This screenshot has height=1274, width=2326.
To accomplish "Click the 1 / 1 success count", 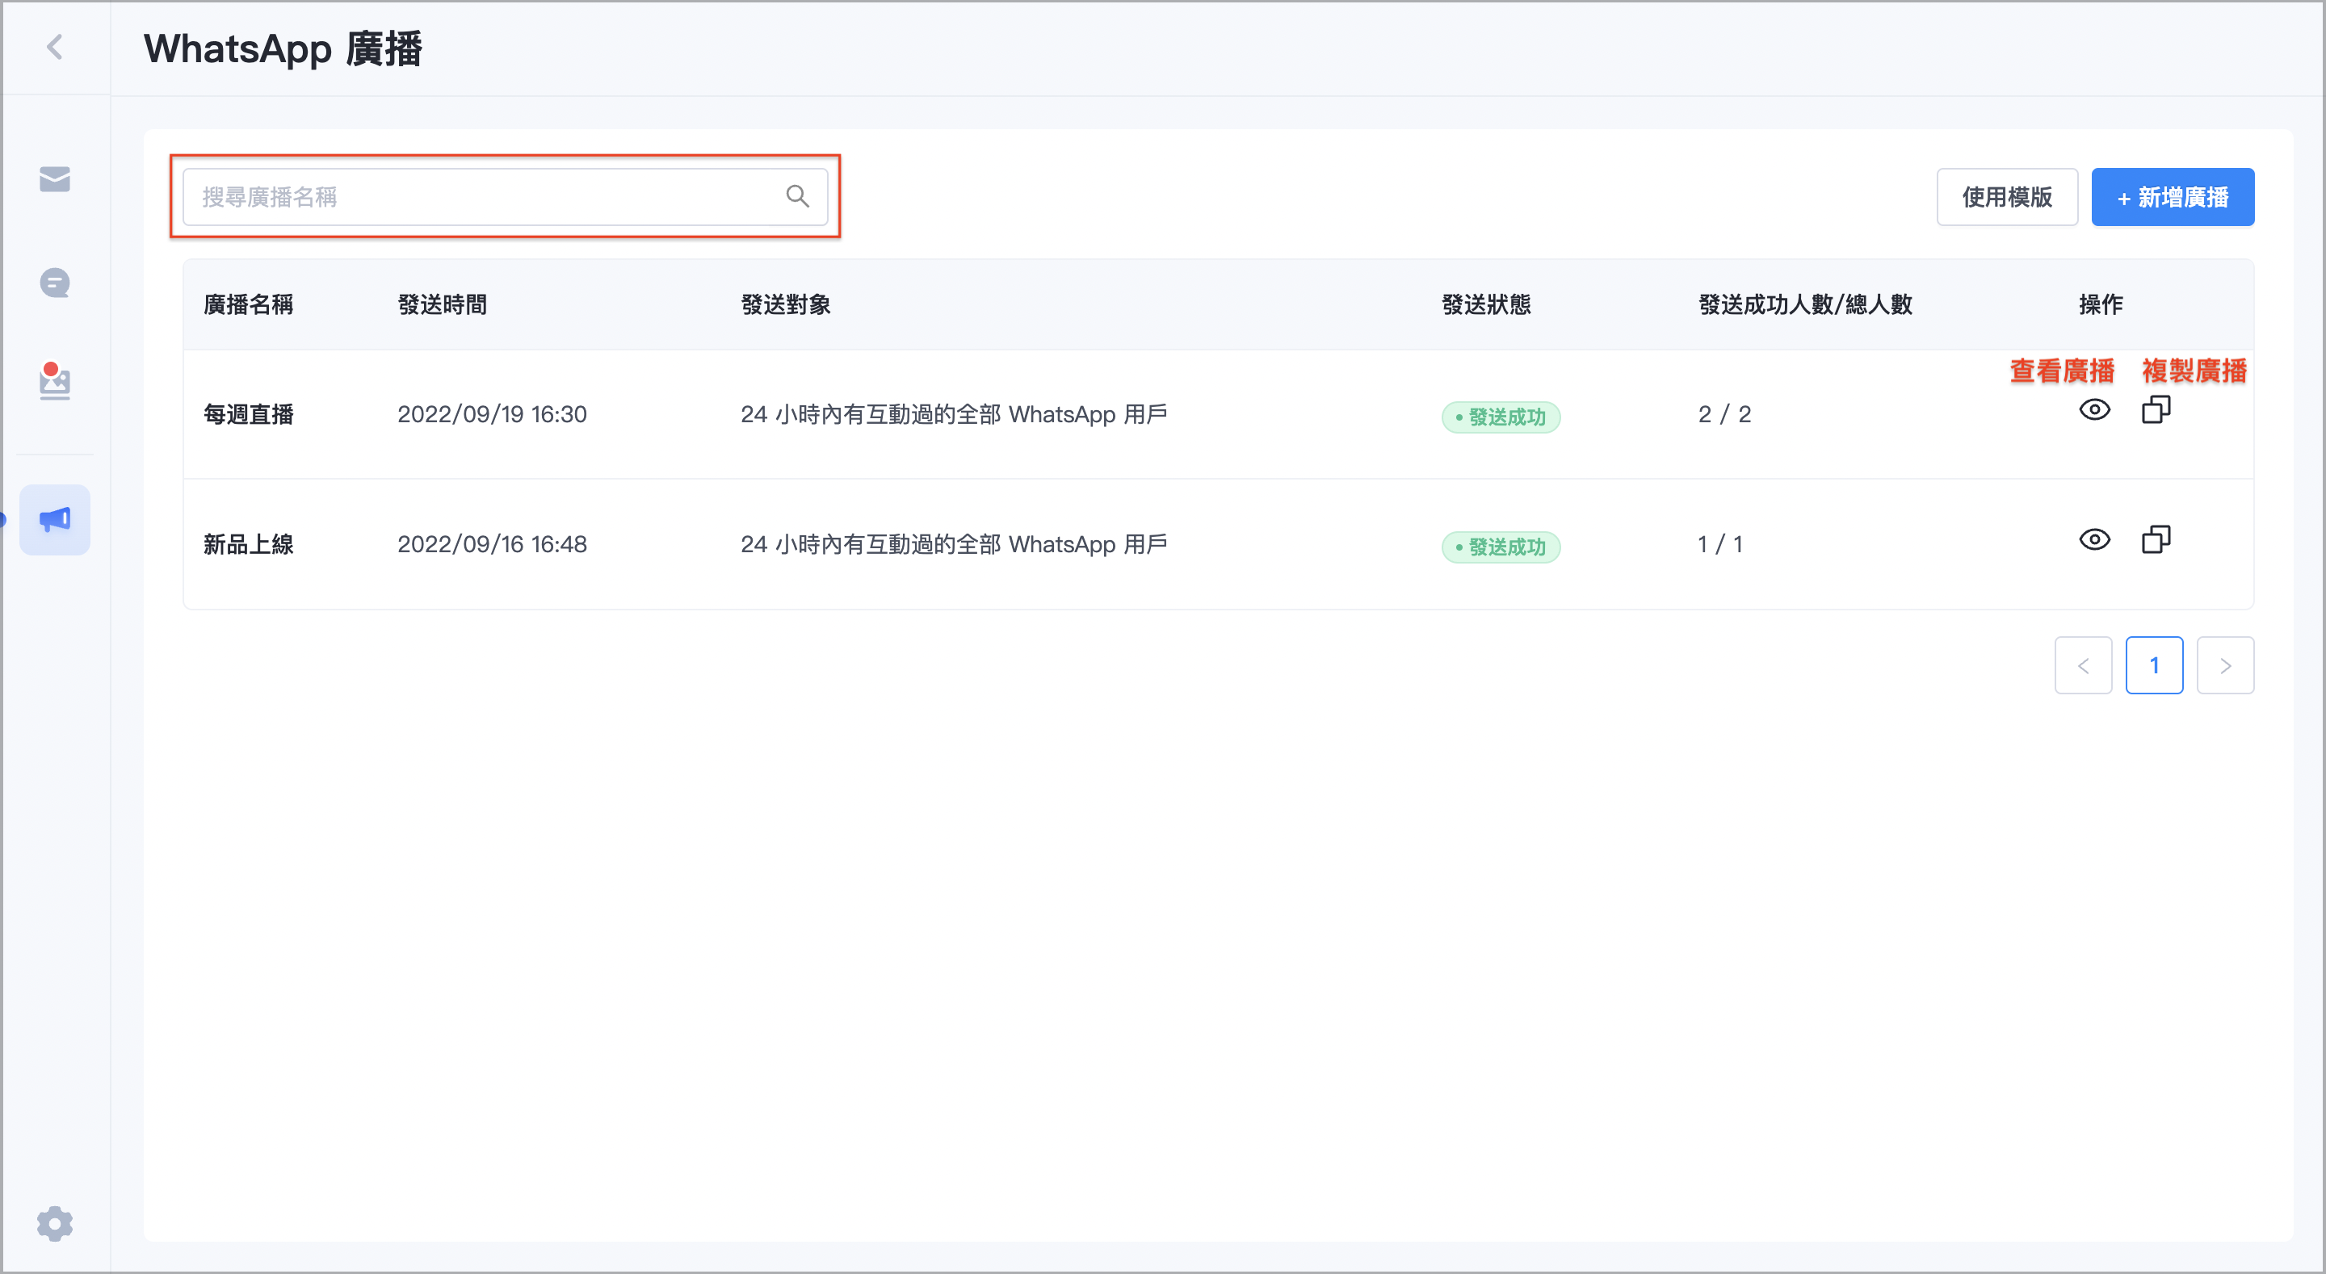I will [1720, 544].
